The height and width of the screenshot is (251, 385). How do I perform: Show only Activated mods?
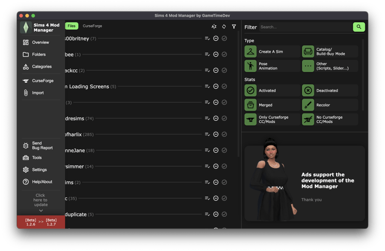pos(272,90)
